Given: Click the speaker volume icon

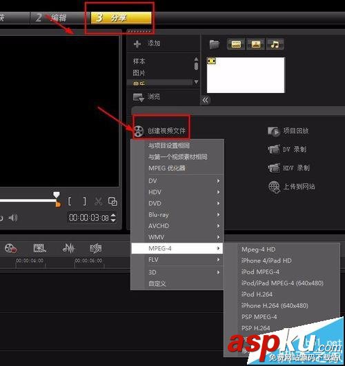Looking at the screenshot, I should (x=13, y=218).
